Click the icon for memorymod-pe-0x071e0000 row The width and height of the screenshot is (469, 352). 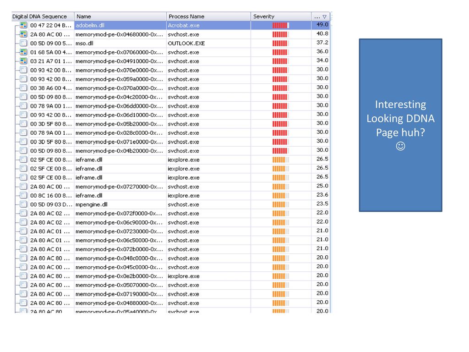pos(23,142)
